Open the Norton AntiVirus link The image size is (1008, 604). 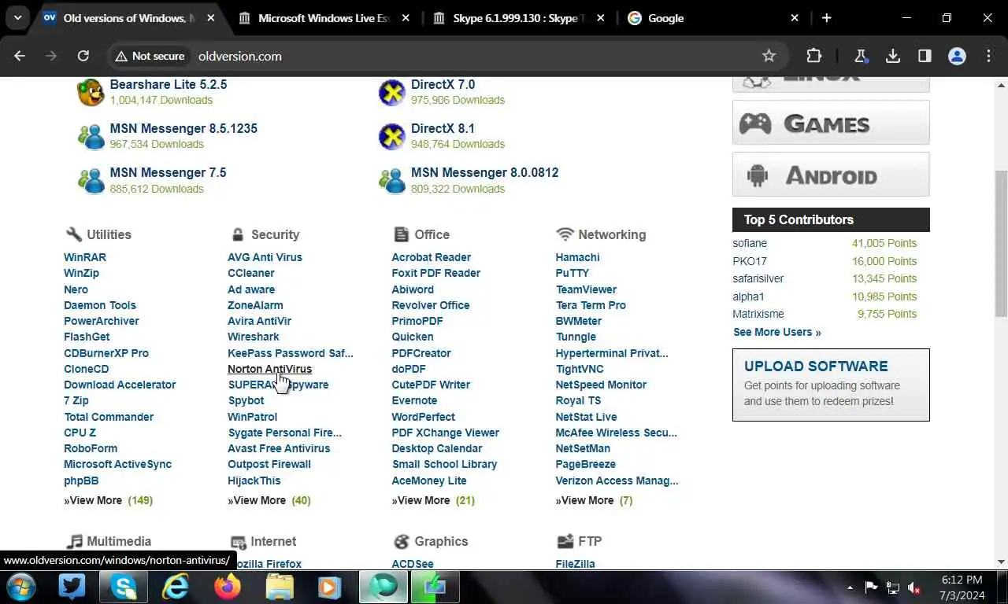(269, 369)
